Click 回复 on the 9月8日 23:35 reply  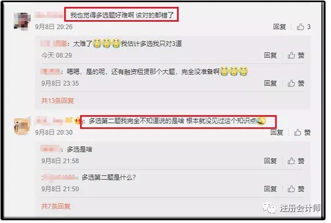click(x=270, y=83)
